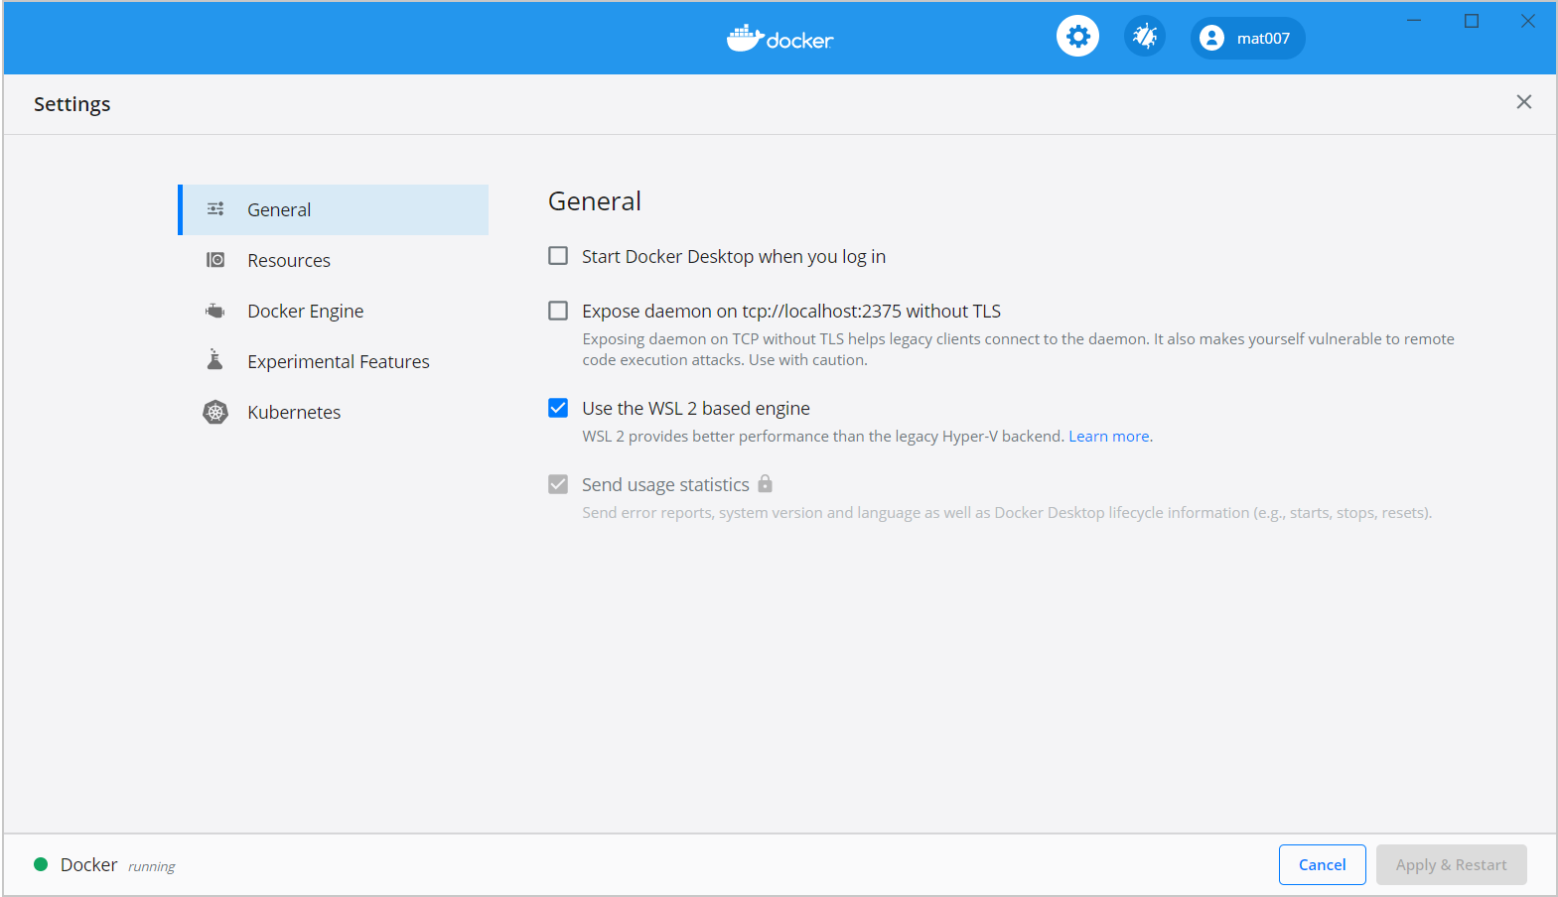Switch to the Resources settings tab
Image resolution: width=1558 pixels, height=897 pixels.
pos(289,260)
